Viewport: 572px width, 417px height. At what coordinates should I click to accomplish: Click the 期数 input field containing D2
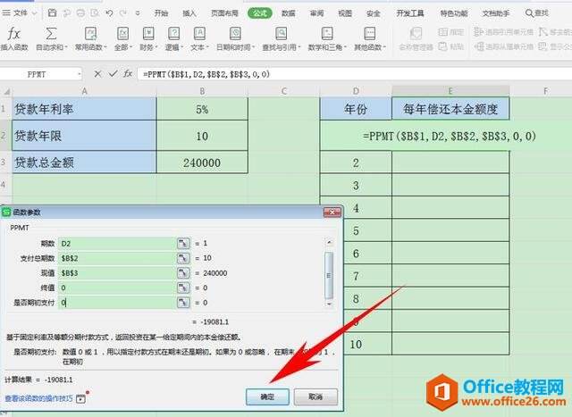coord(117,244)
